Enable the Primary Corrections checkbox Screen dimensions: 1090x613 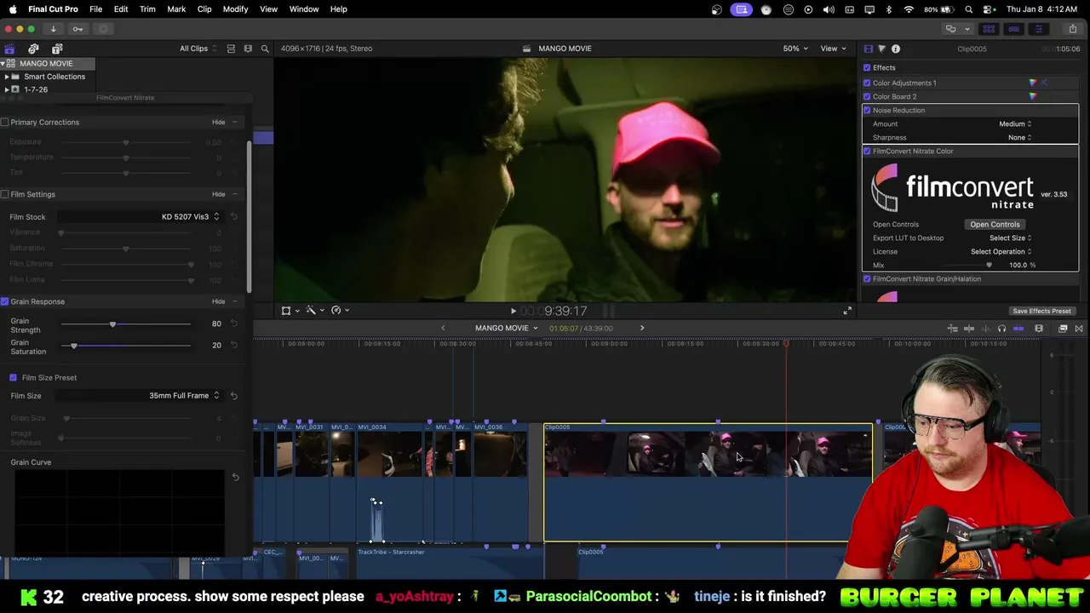point(4,122)
